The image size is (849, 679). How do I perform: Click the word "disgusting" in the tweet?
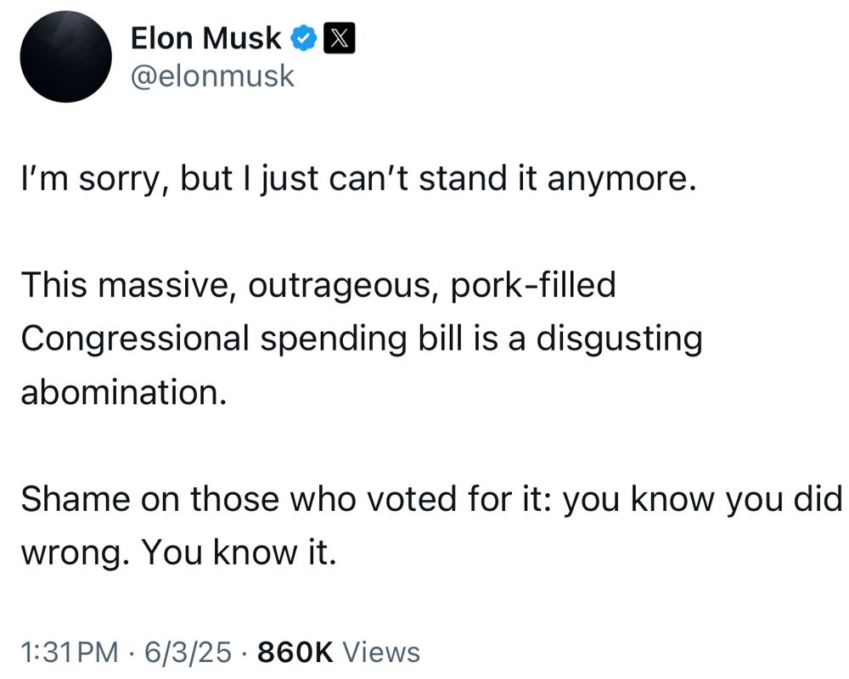point(620,339)
